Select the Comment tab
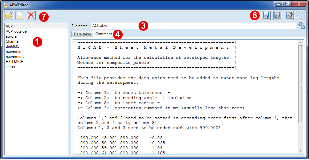The height and width of the screenshot is (160, 309). pos(104,34)
